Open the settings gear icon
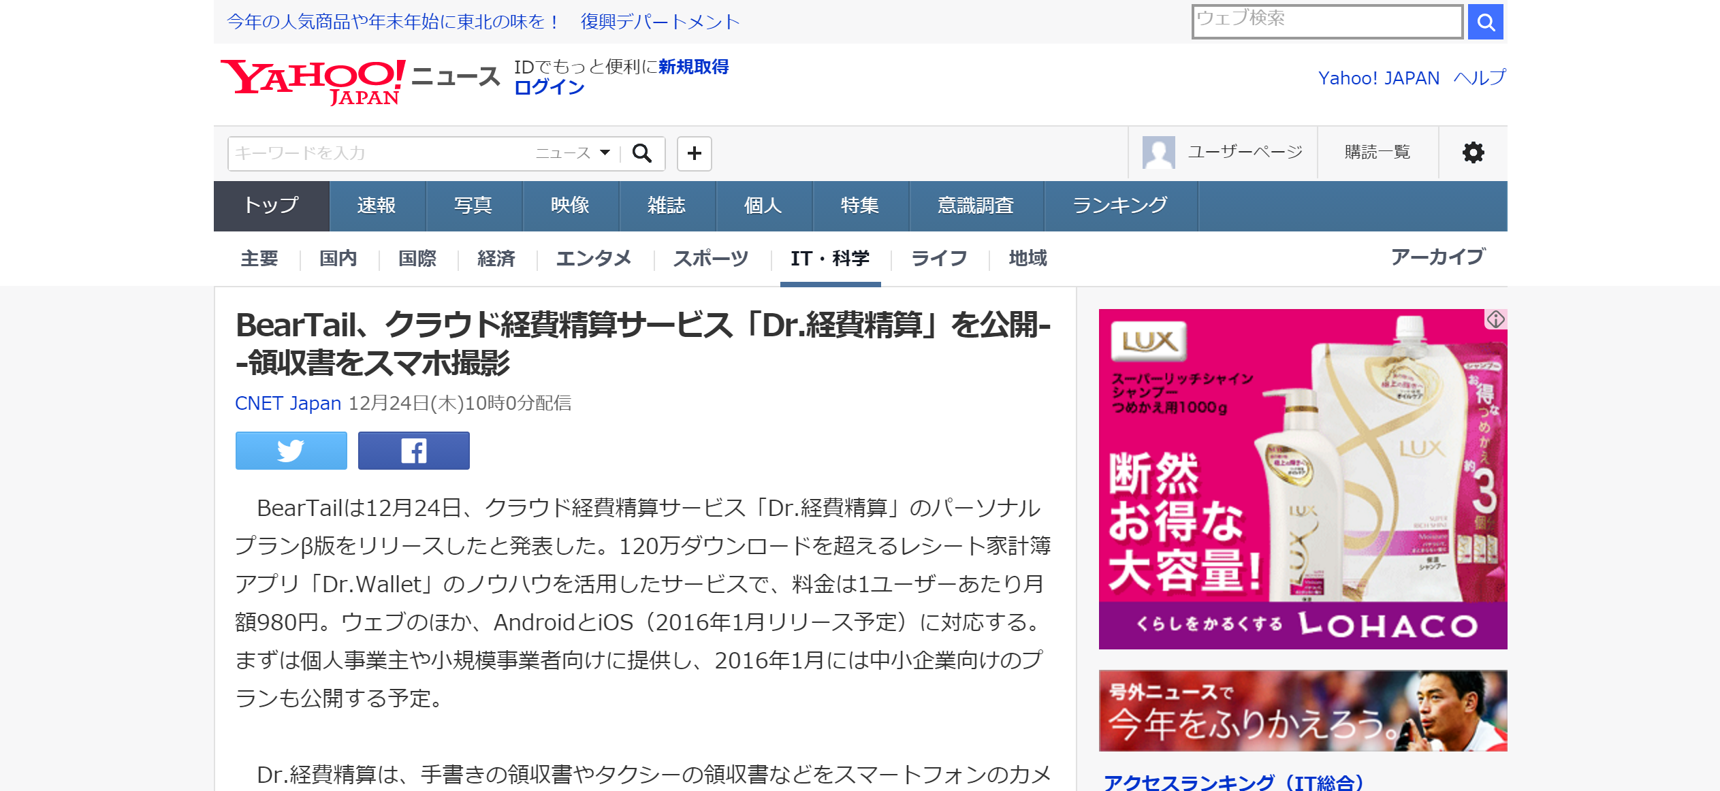 pos(1473,152)
